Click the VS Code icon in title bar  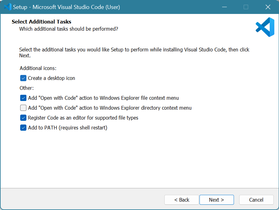(7, 7)
